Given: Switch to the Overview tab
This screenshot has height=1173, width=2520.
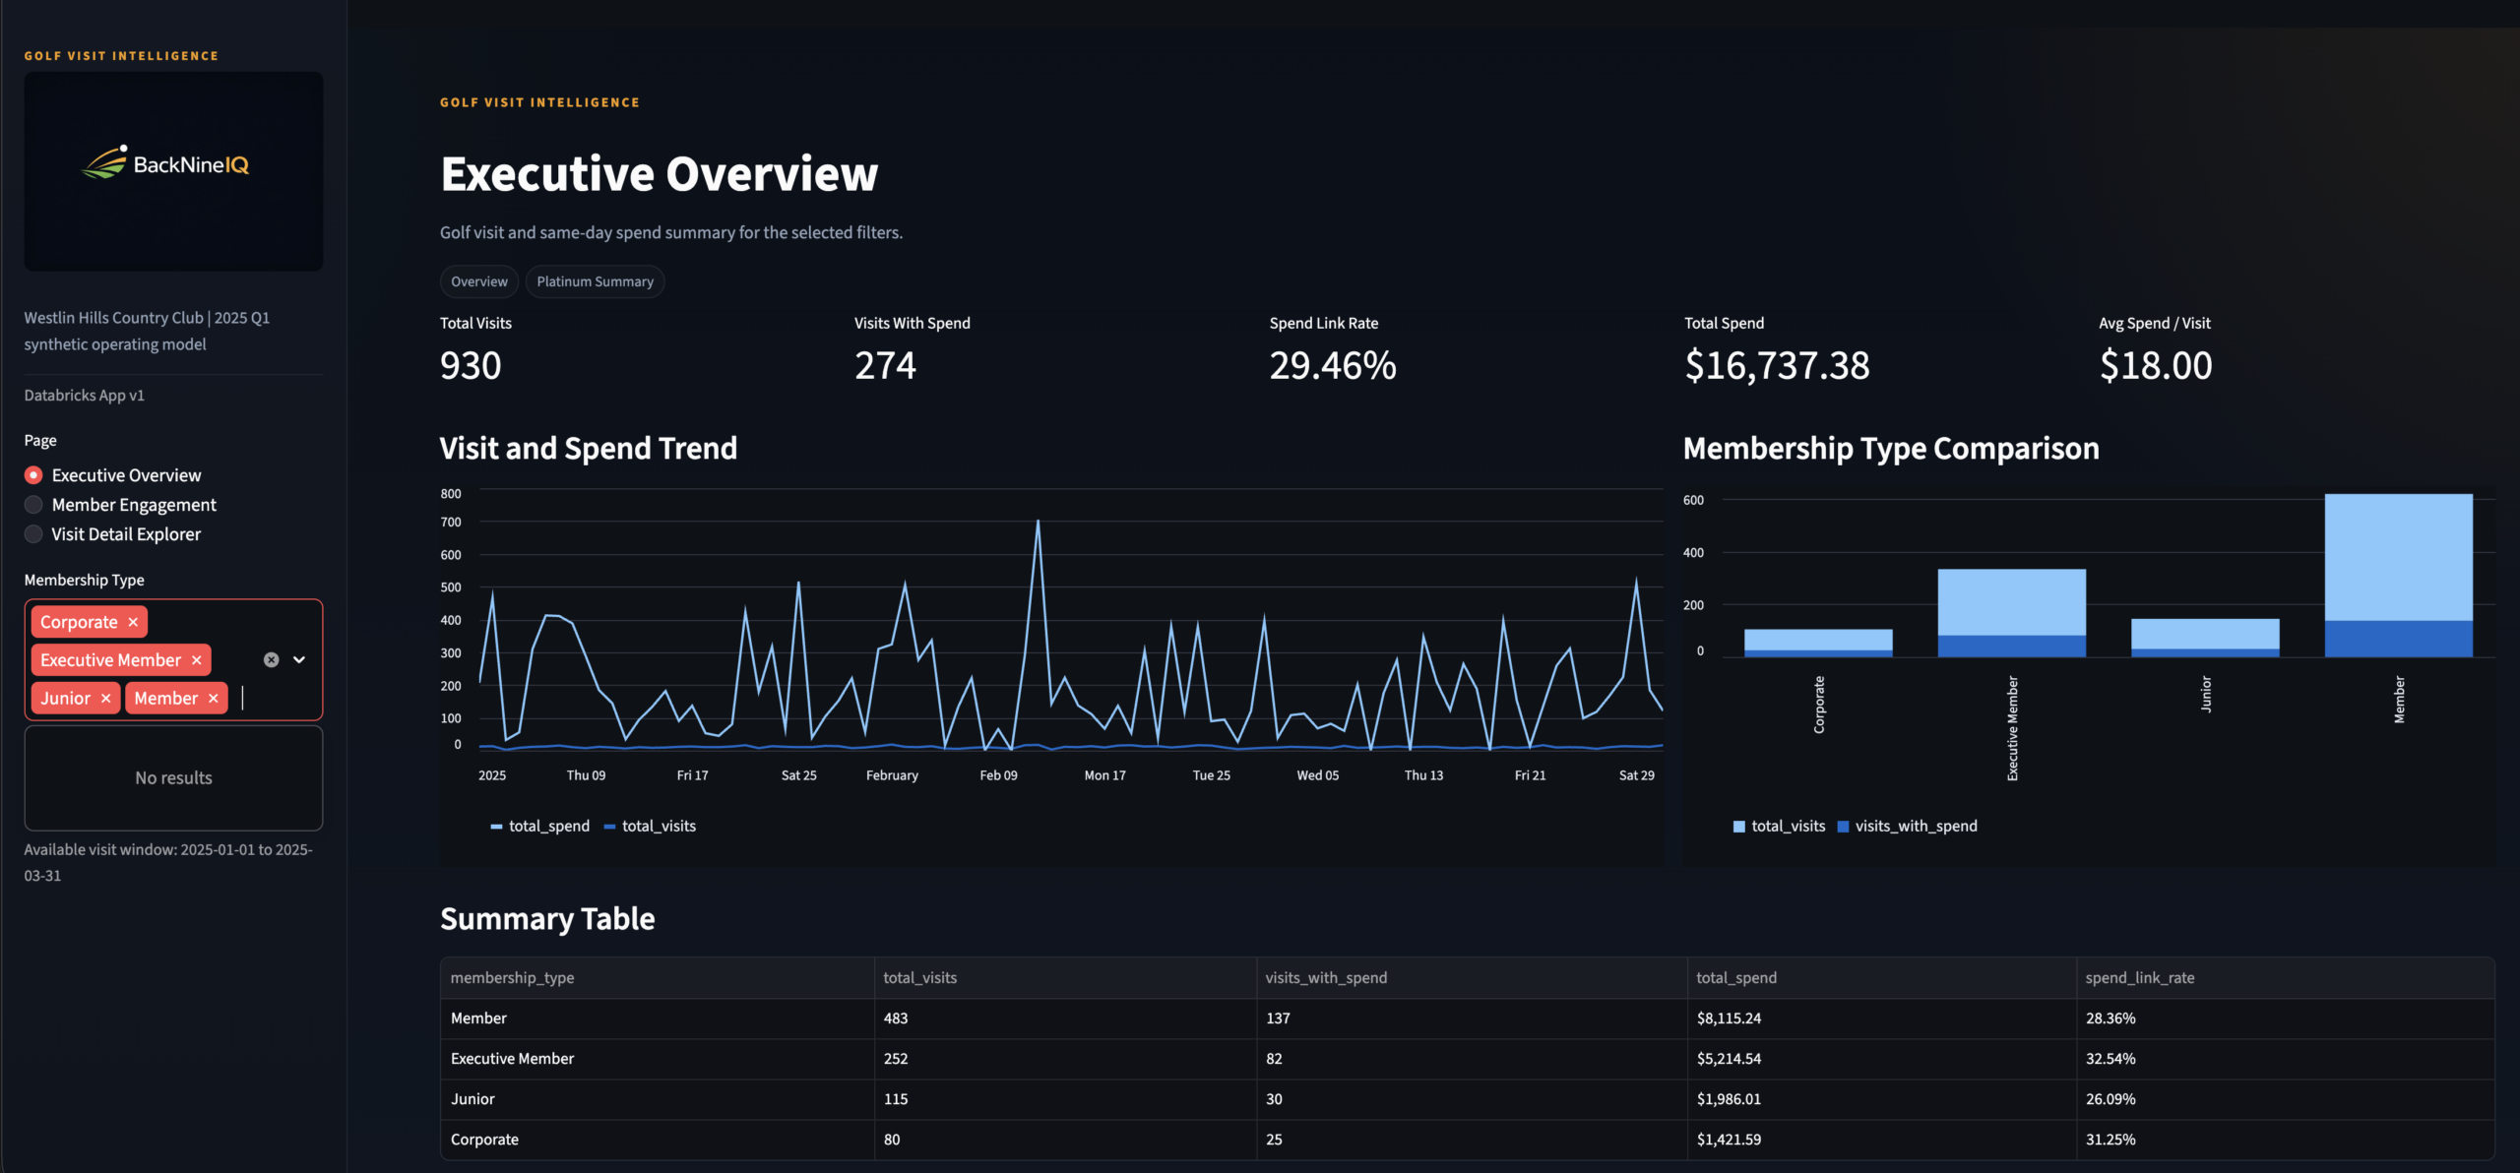Looking at the screenshot, I should (x=479, y=281).
